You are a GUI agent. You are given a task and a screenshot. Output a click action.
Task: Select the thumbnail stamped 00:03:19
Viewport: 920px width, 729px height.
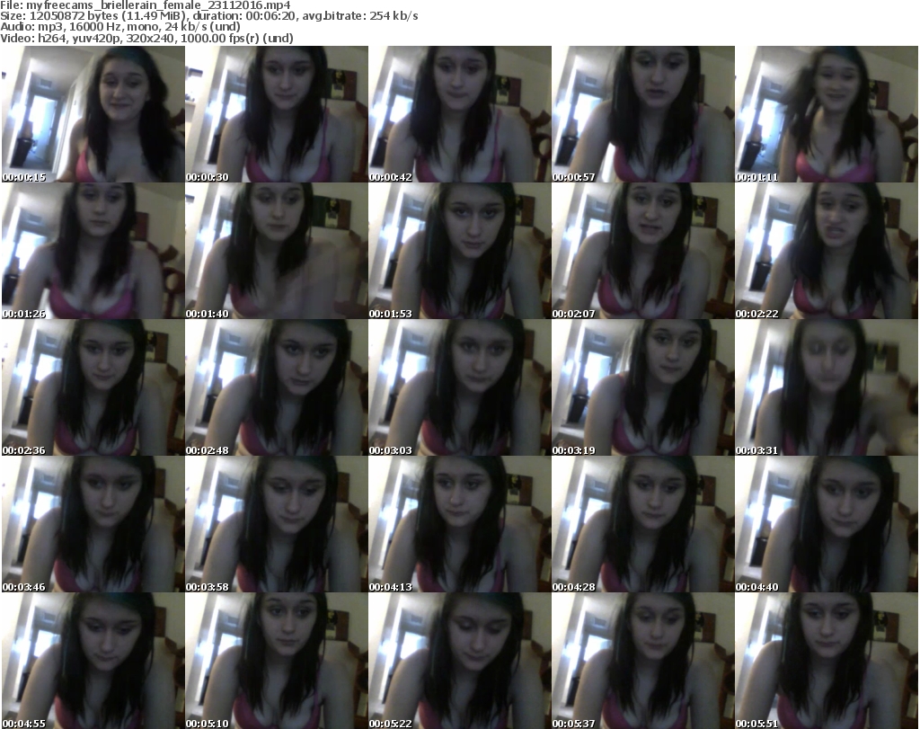pos(643,387)
